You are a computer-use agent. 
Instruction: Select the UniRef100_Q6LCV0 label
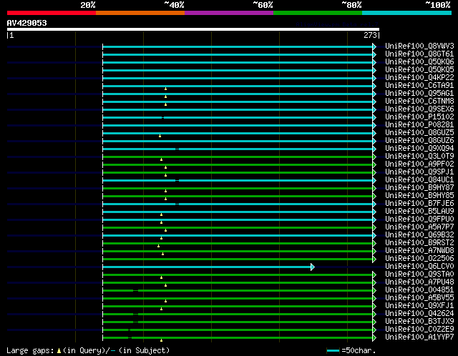(419, 267)
